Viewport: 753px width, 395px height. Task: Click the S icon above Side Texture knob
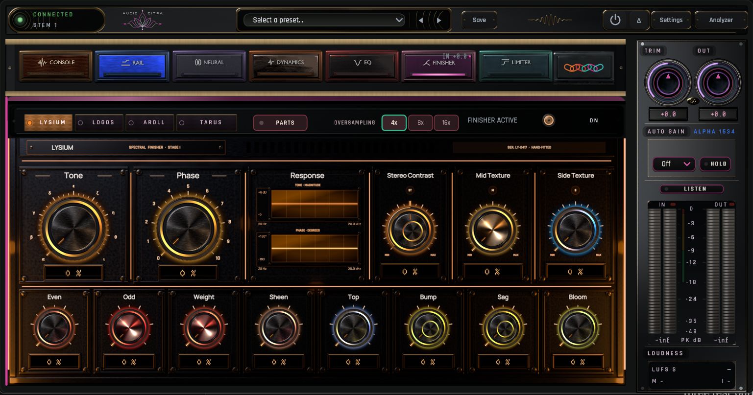(x=576, y=190)
